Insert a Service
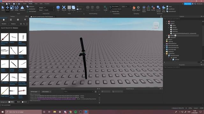The width and height of the screenshot is (204, 114). 153,8
